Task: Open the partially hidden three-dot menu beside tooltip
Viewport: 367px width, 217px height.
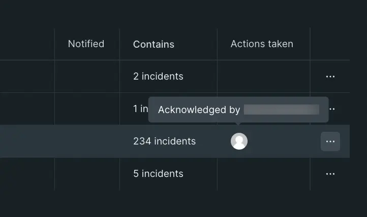Action: point(332,109)
